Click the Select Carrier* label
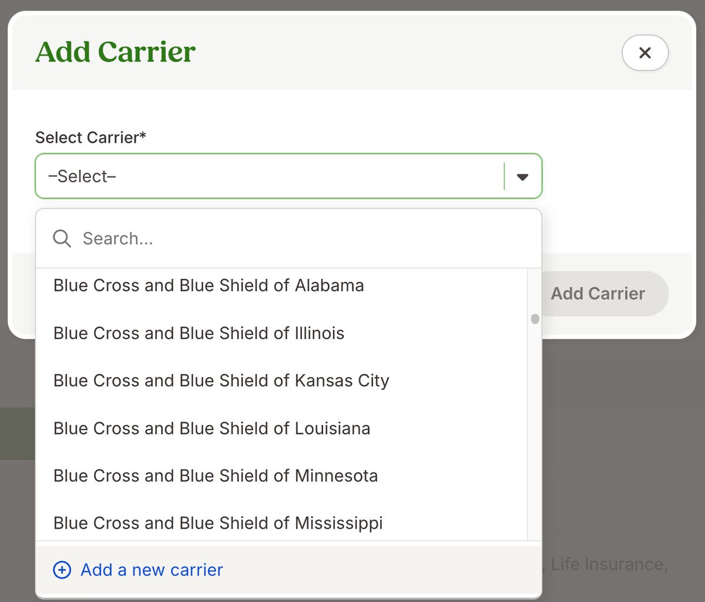The image size is (705, 602). tap(90, 137)
